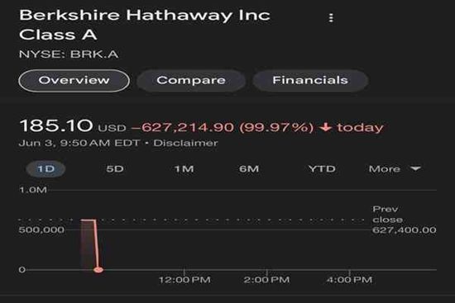
Task: Select the YTD chart range
Action: click(x=322, y=168)
